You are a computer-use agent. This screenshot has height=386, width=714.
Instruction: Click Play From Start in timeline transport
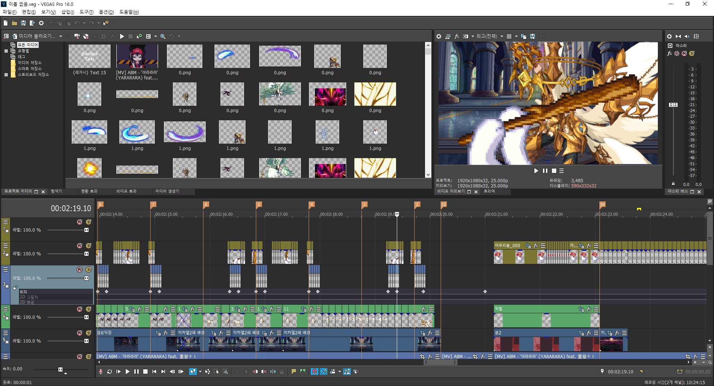118,372
